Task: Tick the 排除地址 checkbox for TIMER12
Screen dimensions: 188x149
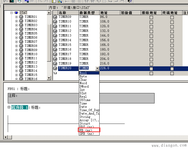Action: click(151, 32)
